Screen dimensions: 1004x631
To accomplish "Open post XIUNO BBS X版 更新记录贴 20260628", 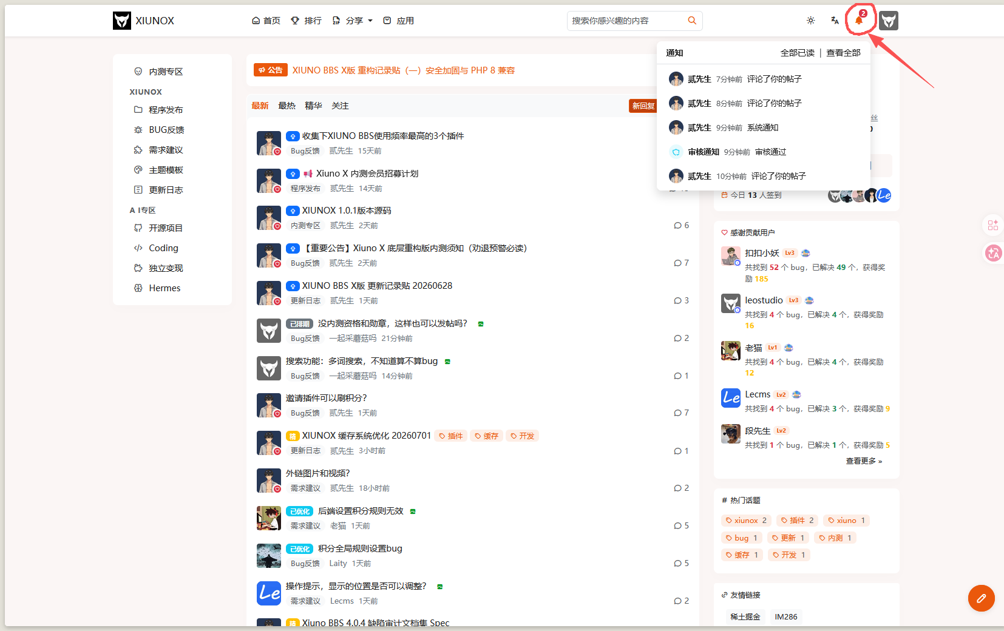I will 377,286.
